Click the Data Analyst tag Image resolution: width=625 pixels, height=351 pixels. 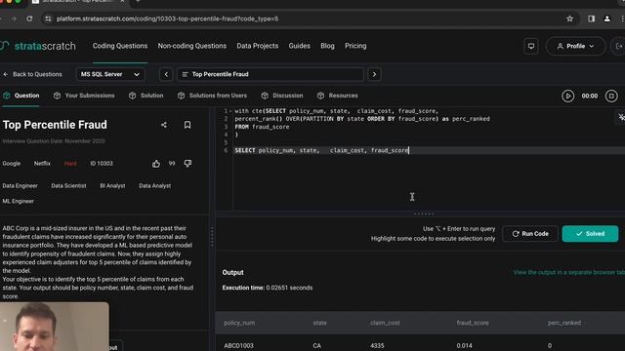tap(154, 186)
